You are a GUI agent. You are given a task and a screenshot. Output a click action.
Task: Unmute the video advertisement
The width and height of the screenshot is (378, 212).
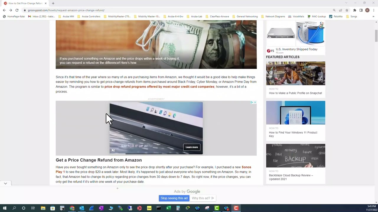click(x=113, y=150)
